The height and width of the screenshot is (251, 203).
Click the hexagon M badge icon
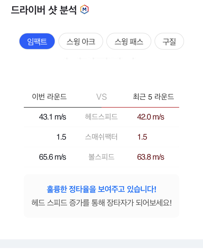(x=85, y=10)
